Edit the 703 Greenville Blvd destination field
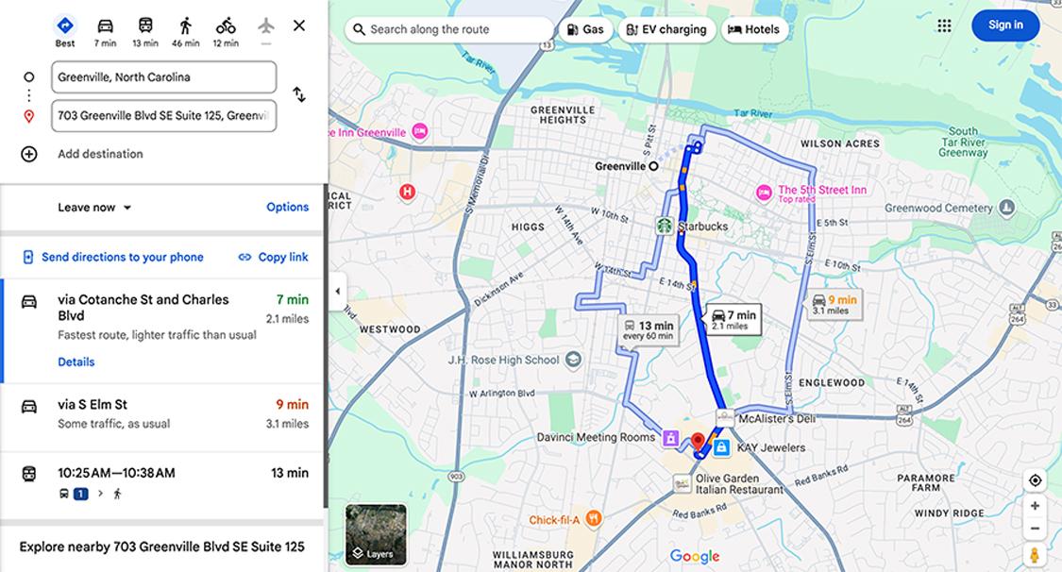 click(x=164, y=116)
